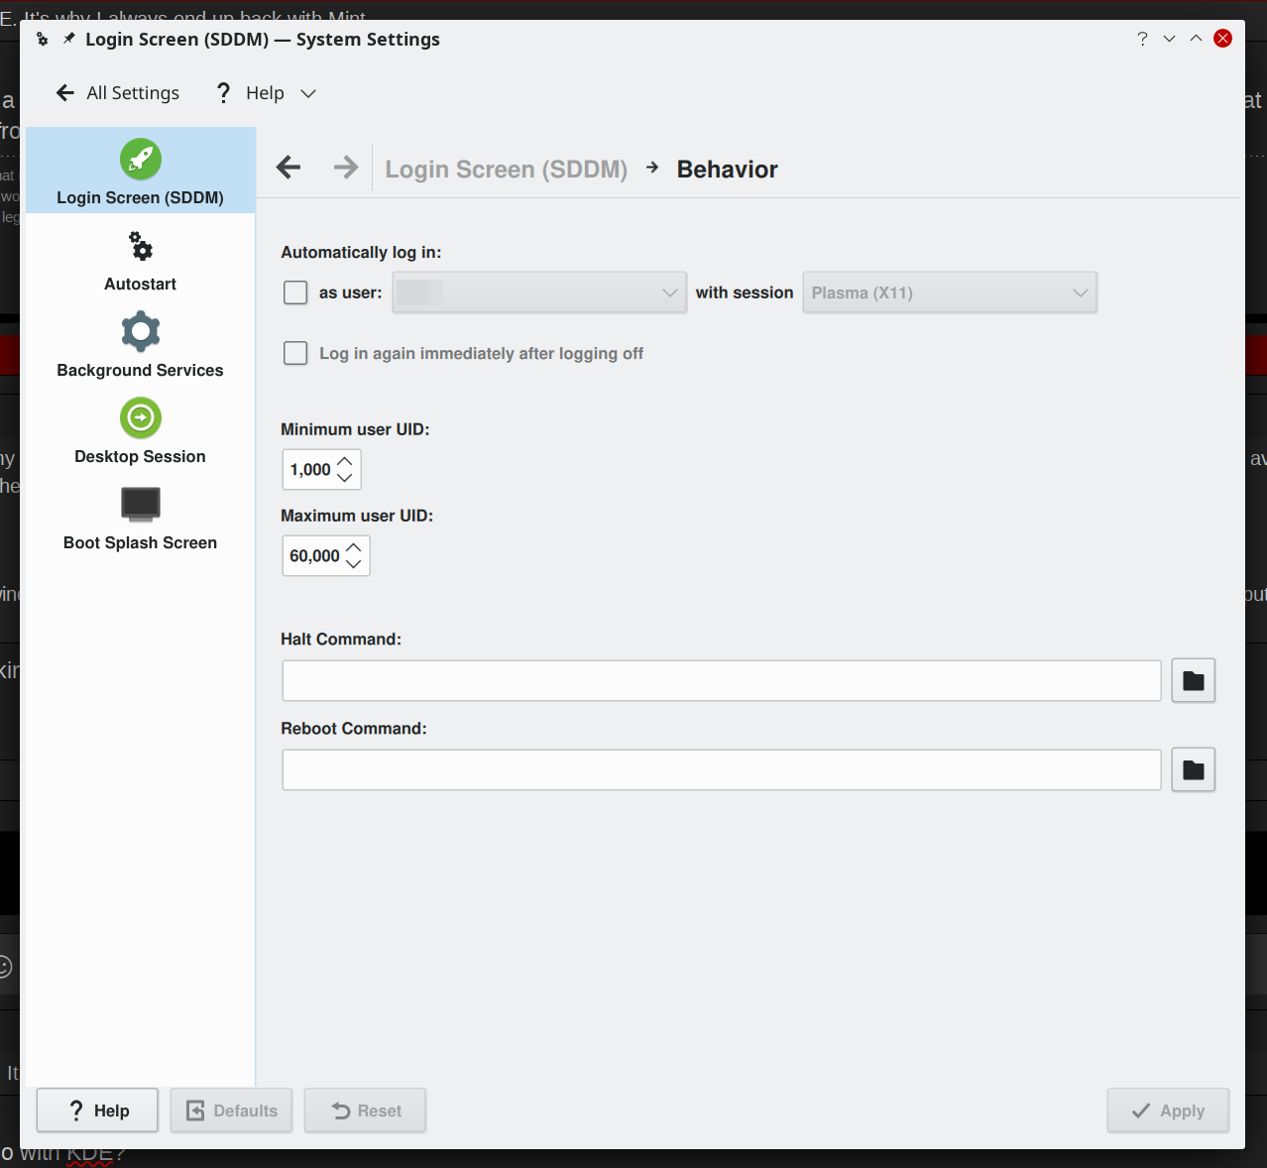1267x1168 pixels.
Task: Click the 'Automatically log in:' label
Action: point(361,252)
